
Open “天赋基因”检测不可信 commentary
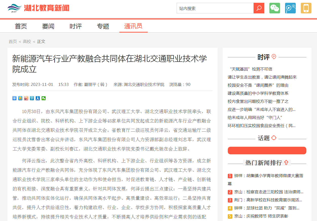(250, 69)
